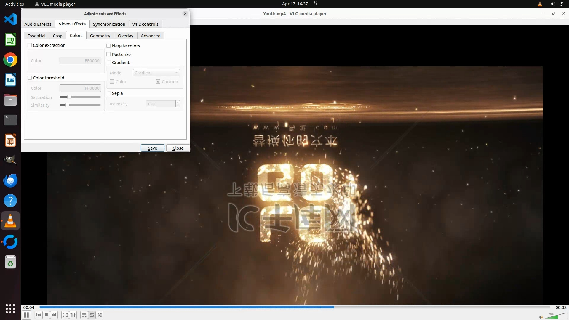Click the stop playback icon
The height and width of the screenshot is (320, 569).
click(x=46, y=315)
